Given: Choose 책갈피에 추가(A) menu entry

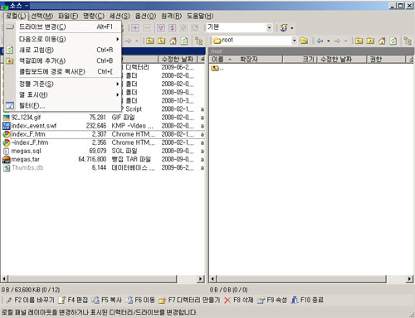Looking at the screenshot, I should (x=63, y=60).
